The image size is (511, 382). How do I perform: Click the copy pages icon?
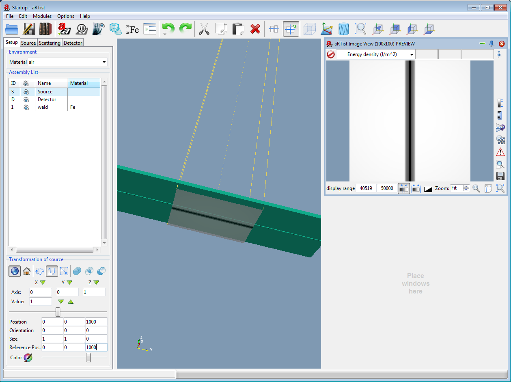221,29
